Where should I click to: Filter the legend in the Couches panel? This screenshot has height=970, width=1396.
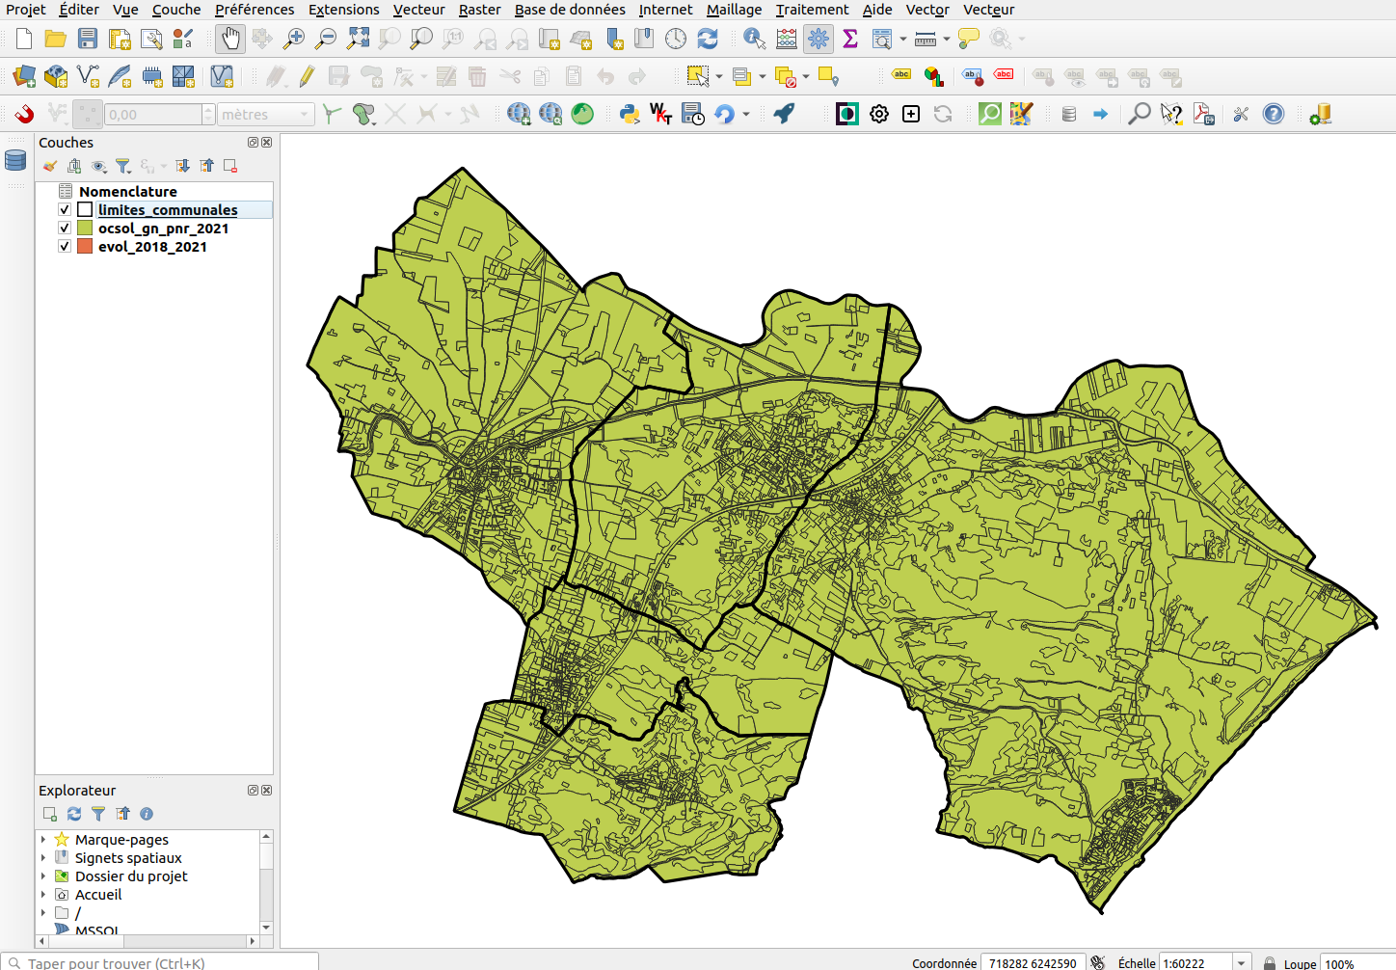[x=123, y=166]
